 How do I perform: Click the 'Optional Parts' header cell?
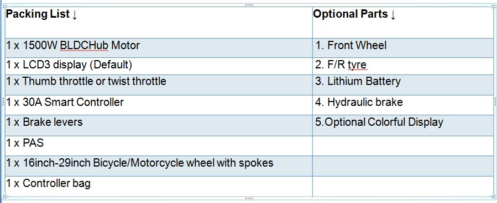403,23
